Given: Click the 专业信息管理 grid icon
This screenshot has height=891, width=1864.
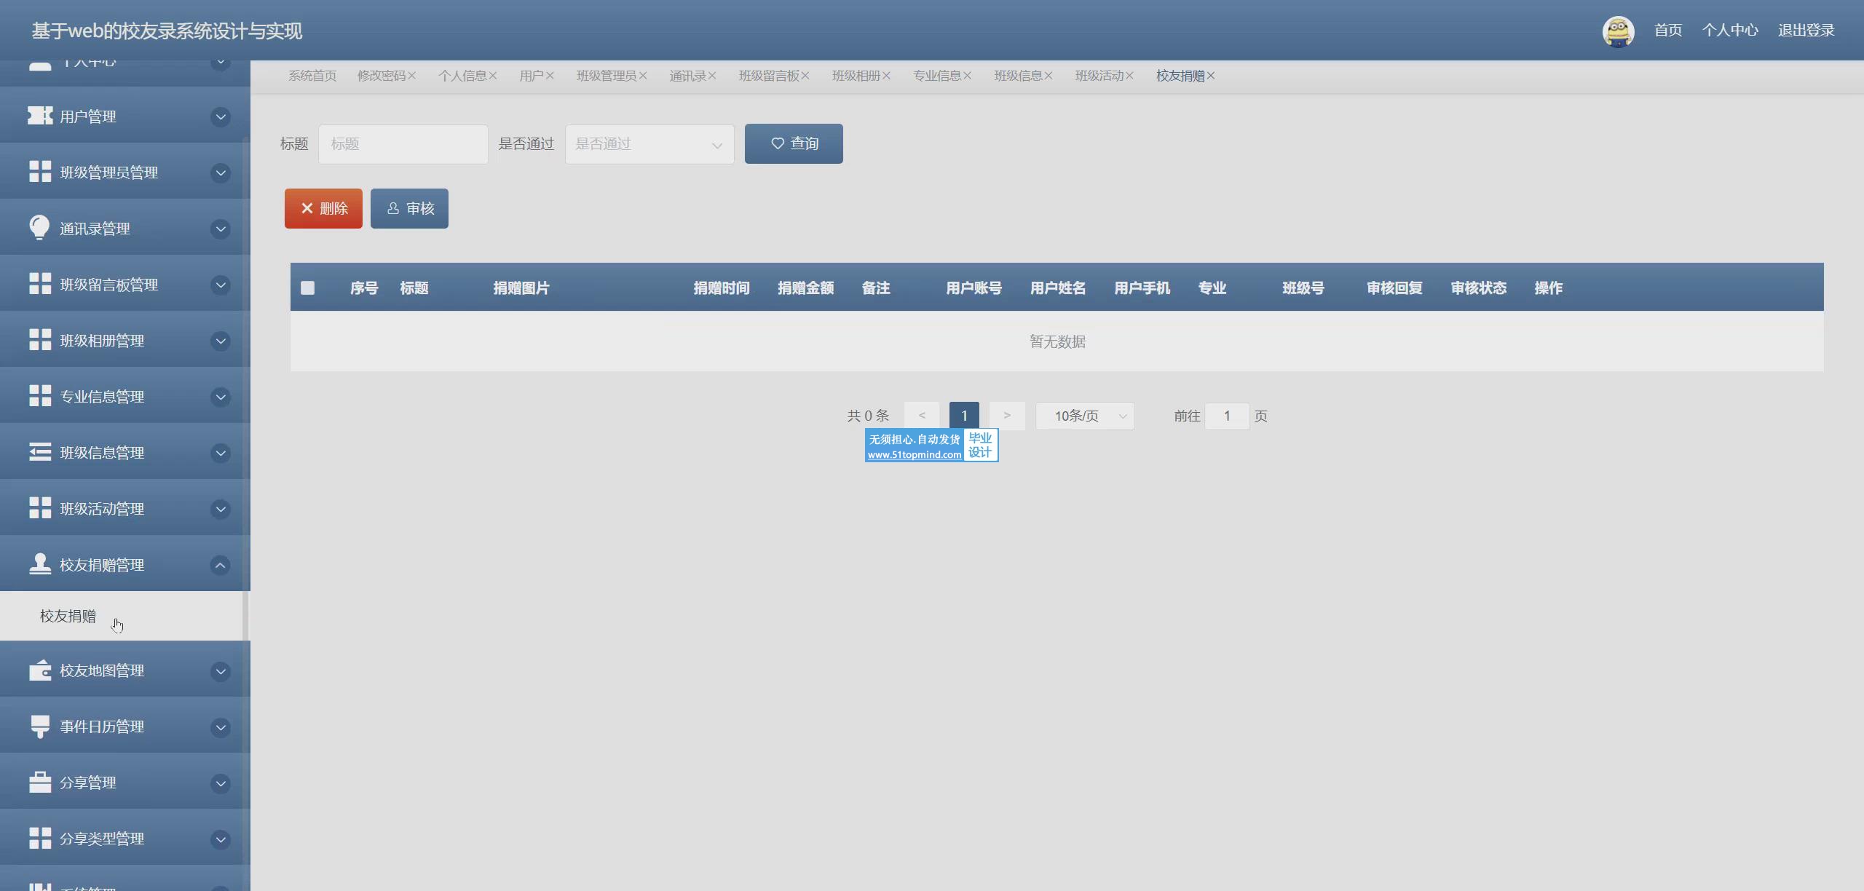Looking at the screenshot, I should click(40, 396).
